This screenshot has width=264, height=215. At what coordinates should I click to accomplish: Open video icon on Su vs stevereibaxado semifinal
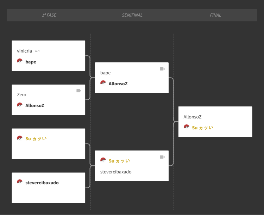(162, 157)
